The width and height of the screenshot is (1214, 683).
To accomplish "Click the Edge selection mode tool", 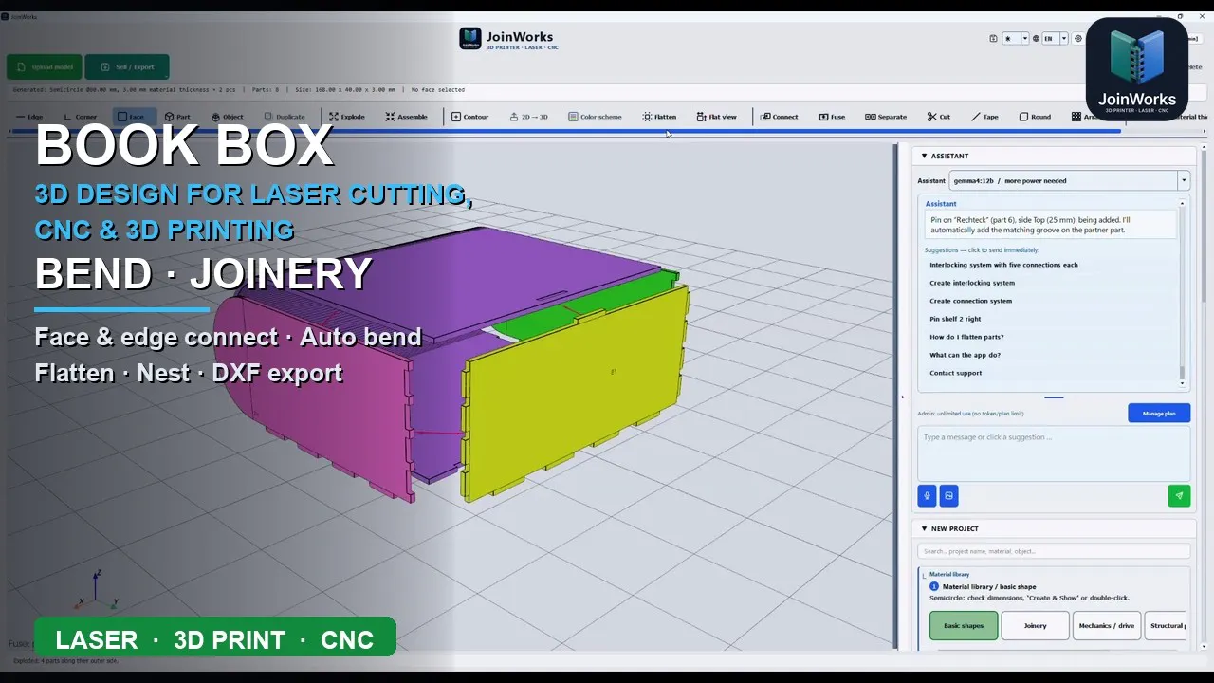I will tap(28, 117).
